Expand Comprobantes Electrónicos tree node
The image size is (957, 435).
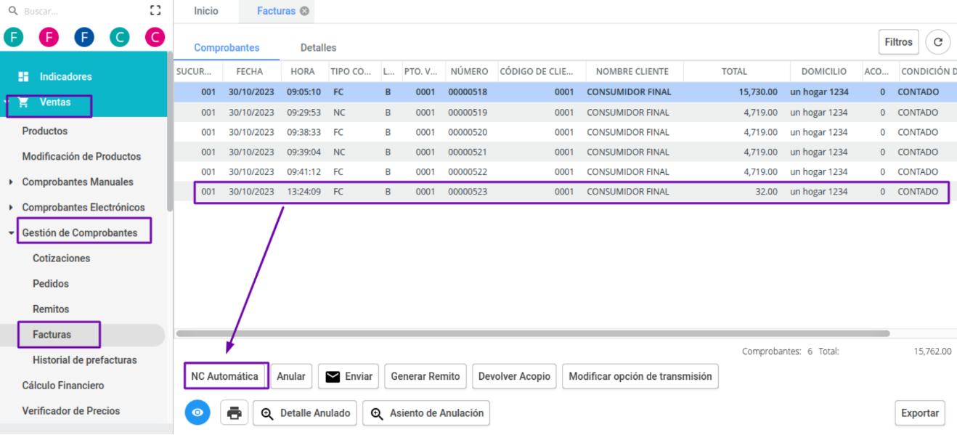point(10,207)
